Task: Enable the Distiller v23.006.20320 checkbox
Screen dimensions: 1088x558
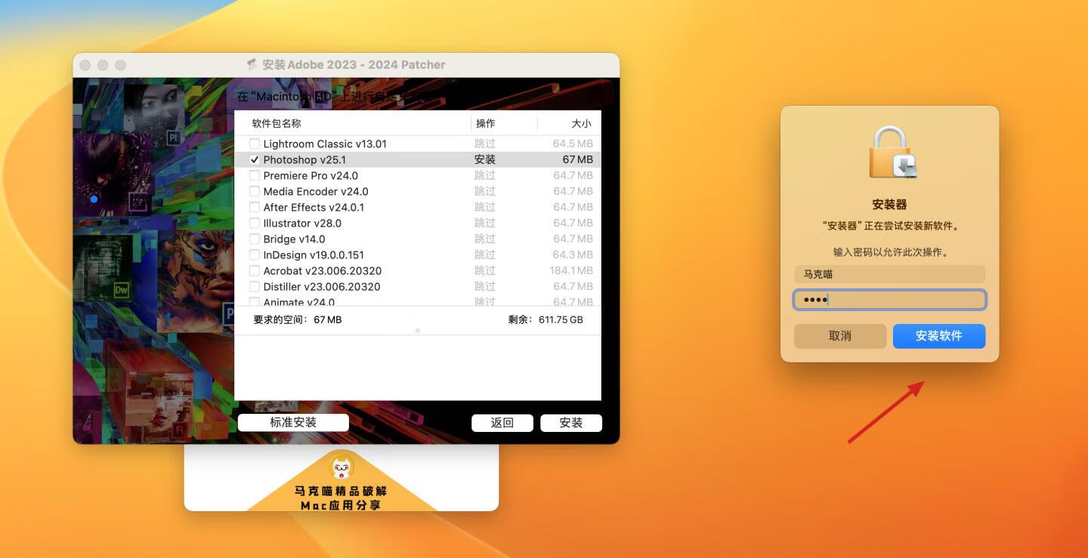Action: (x=255, y=286)
